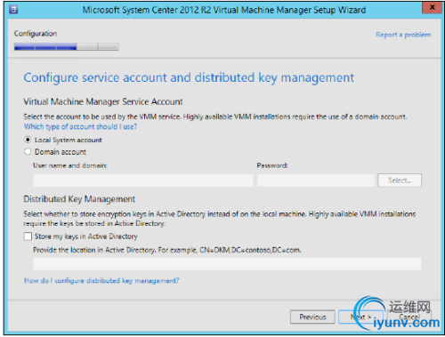Cancel the setup wizard
Image resolution: width=445 pixels, height=337 pixels.
409,317
